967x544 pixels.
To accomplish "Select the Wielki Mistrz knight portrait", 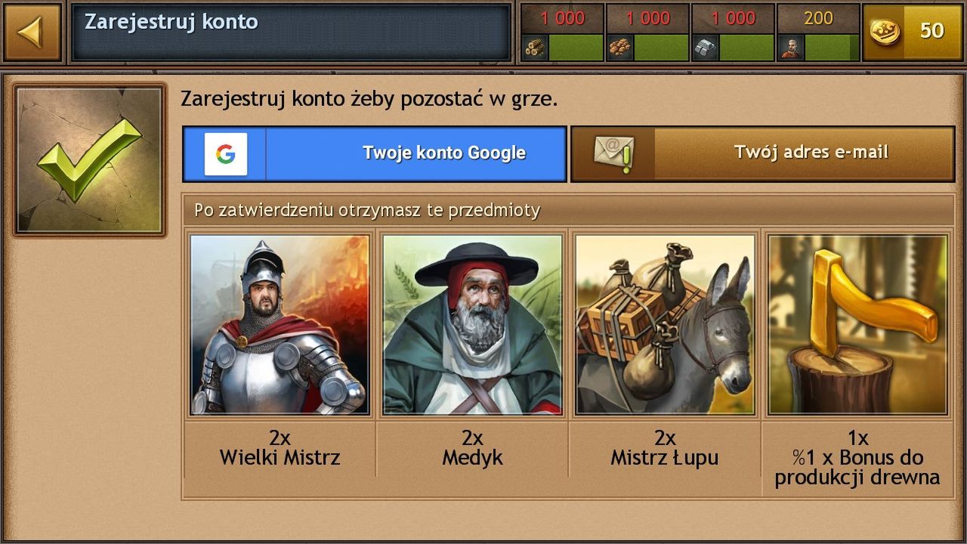I will tap(280, 325).
